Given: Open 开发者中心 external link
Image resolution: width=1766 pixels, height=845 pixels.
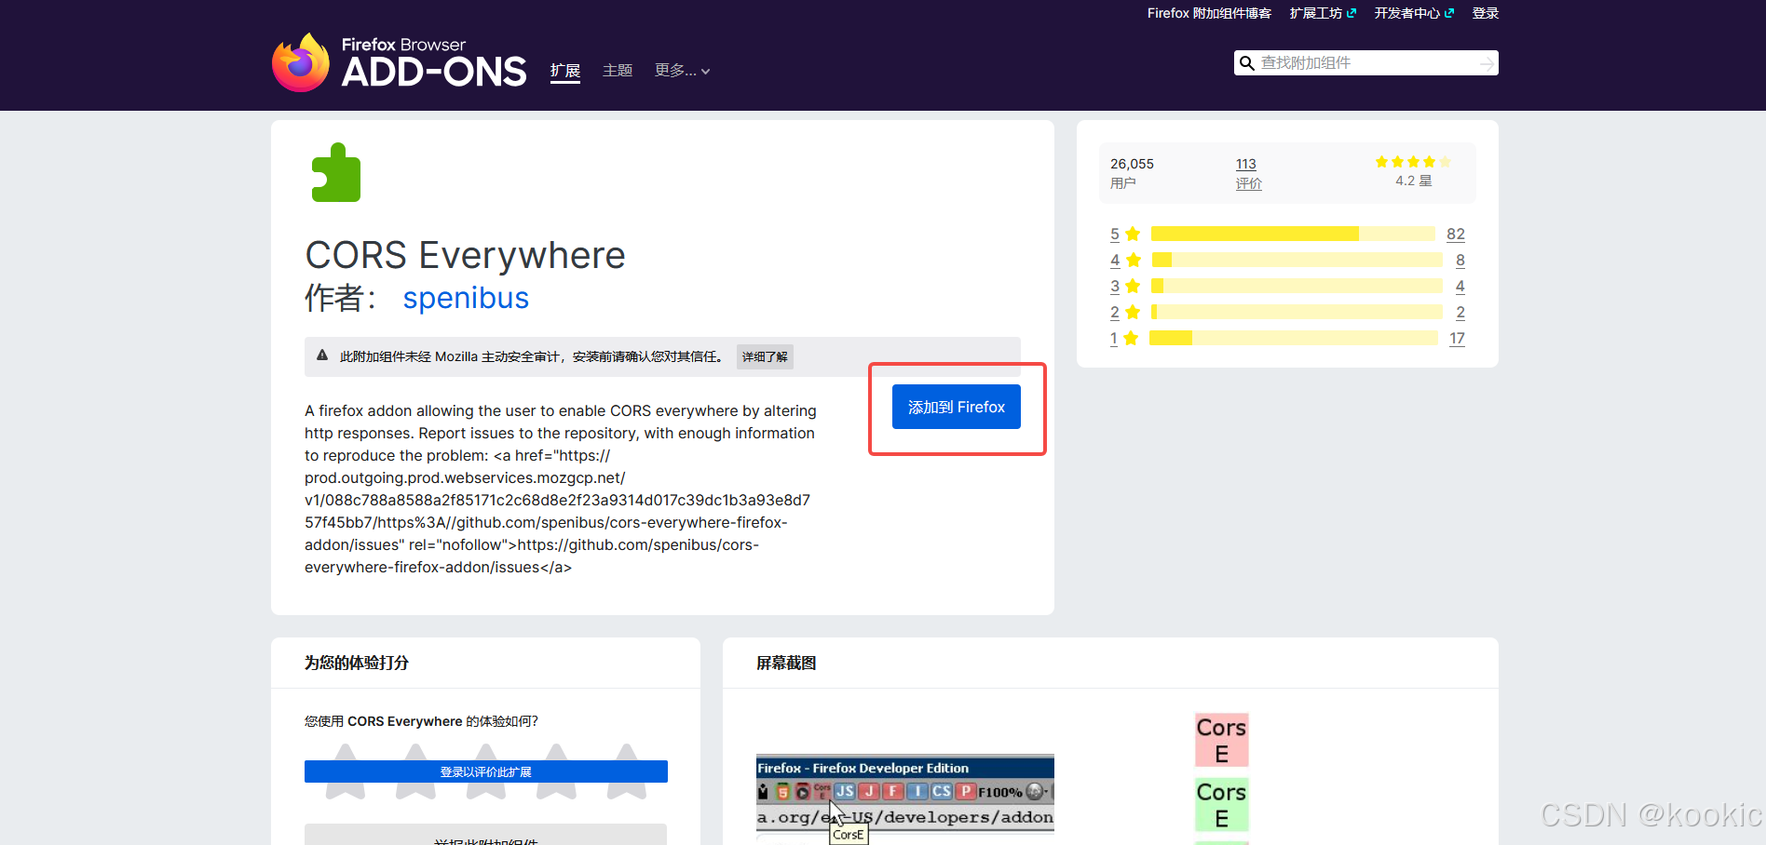Looking at the screenshot, I should [1414, 13].
